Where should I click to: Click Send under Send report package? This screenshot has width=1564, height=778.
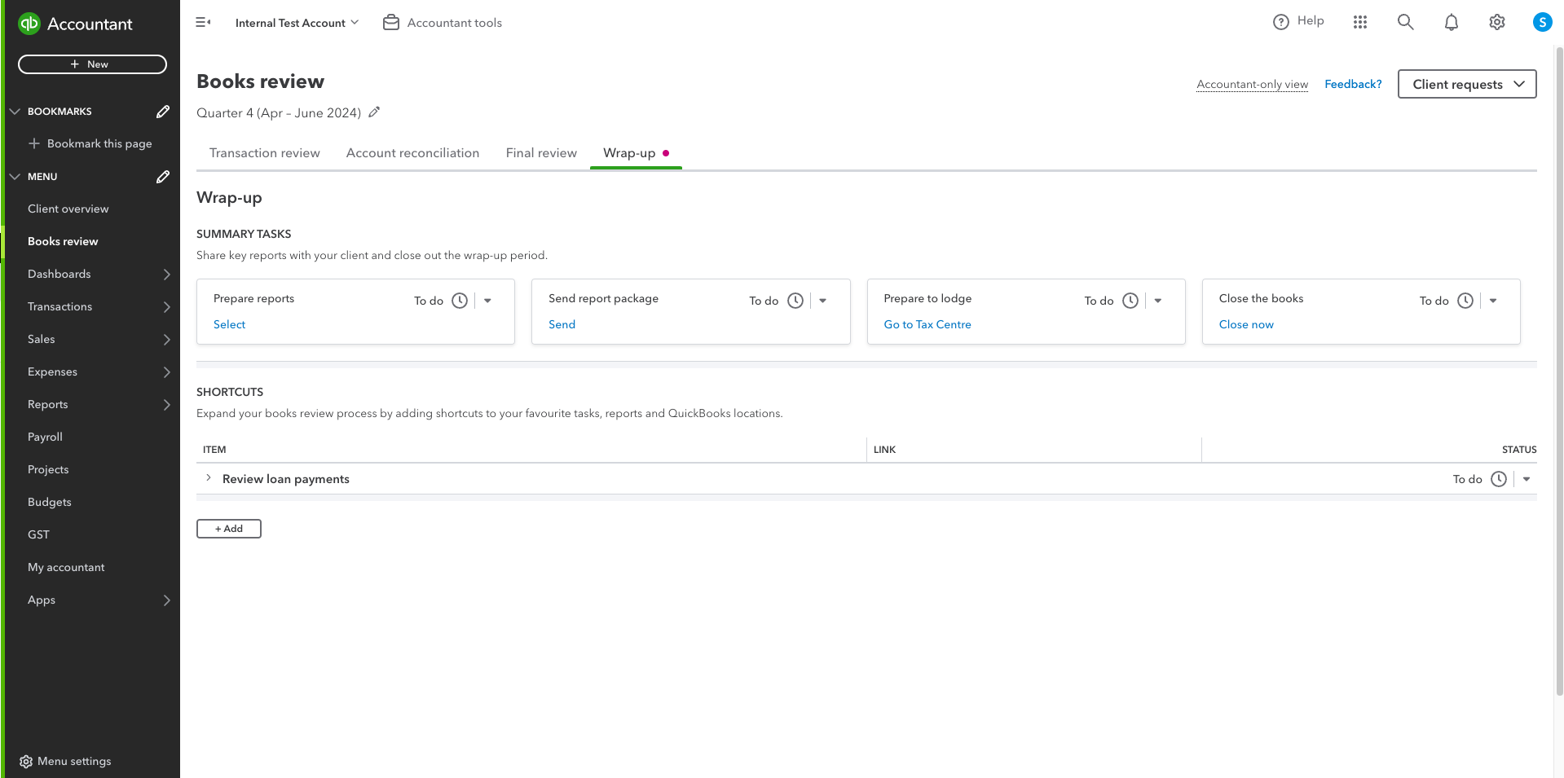[562, 324]
